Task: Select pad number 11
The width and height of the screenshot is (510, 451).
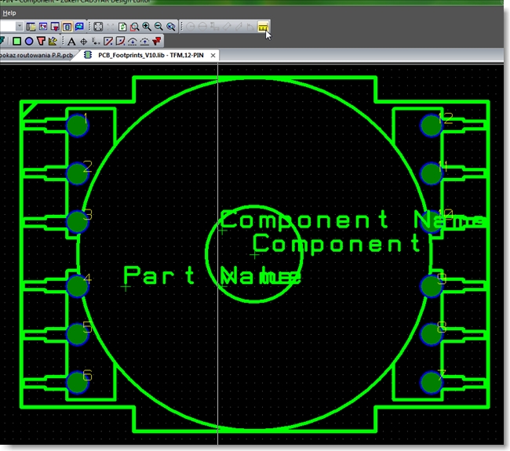Action: coord(432,174)
